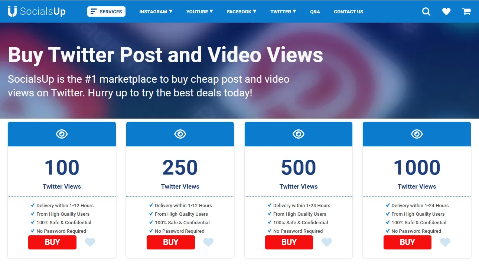Buy the 100 Twitter Views package
The image size is (479, 265).
tap(52, 242)
